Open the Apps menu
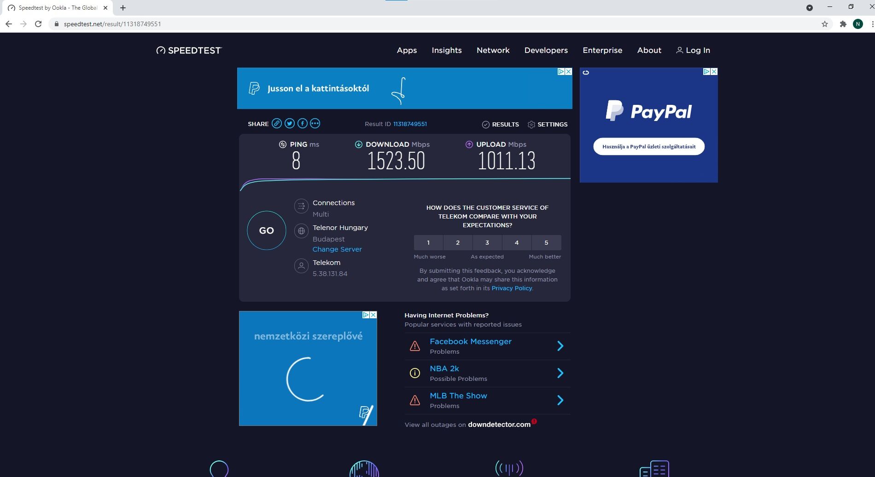This screenshot has width=875, height=477. 407,50
